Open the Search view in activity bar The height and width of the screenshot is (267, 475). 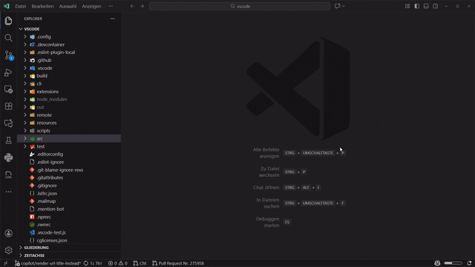point(8,38)
